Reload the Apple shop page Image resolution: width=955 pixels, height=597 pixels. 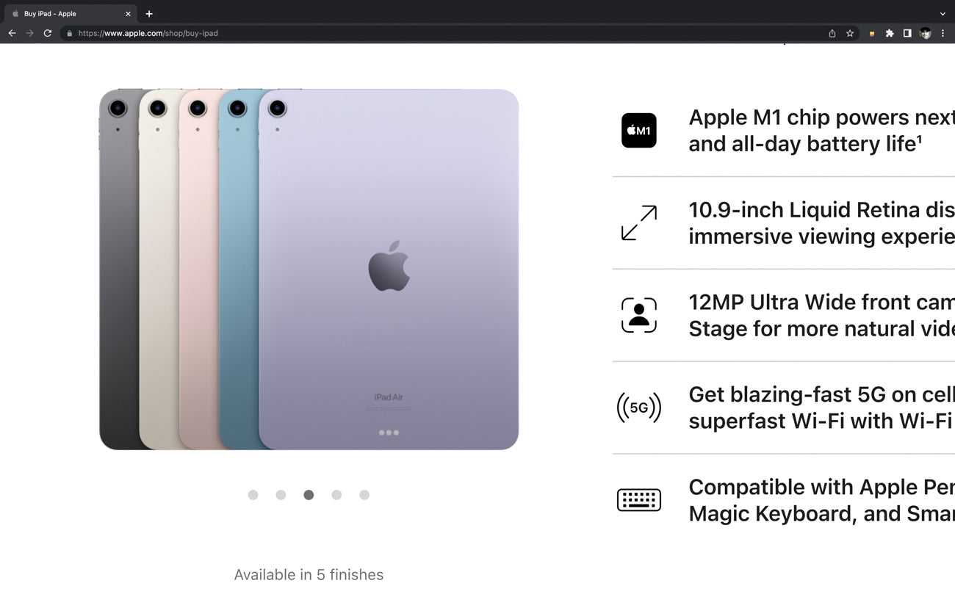[x=48, y=33]
